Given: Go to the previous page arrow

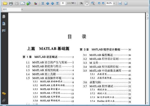Looking at the screenshot, I should pos(47,3).
